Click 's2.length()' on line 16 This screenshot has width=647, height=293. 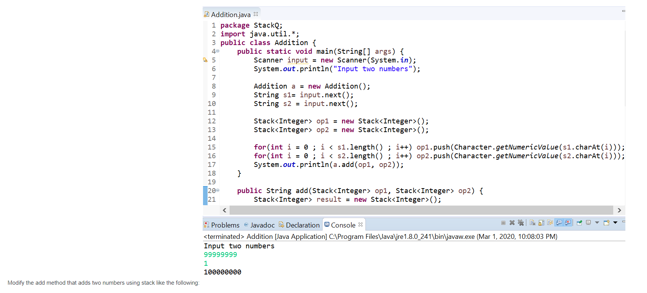click(x=360, y=156)
